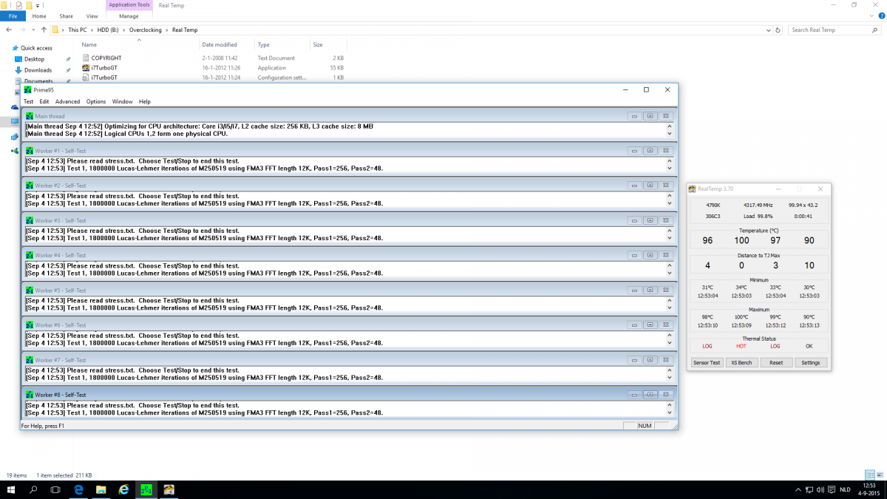Click the Worker #1 child window icon

(x=30, y=151)
